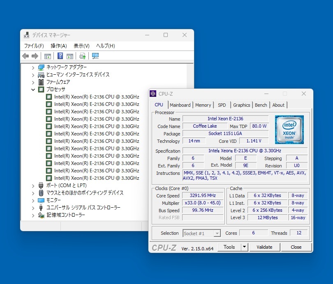Screen dimensions: 333x284
Task: Click the Multiplier value "x33.0 (8.0 - 45.0)"
Action: [203, 203]
